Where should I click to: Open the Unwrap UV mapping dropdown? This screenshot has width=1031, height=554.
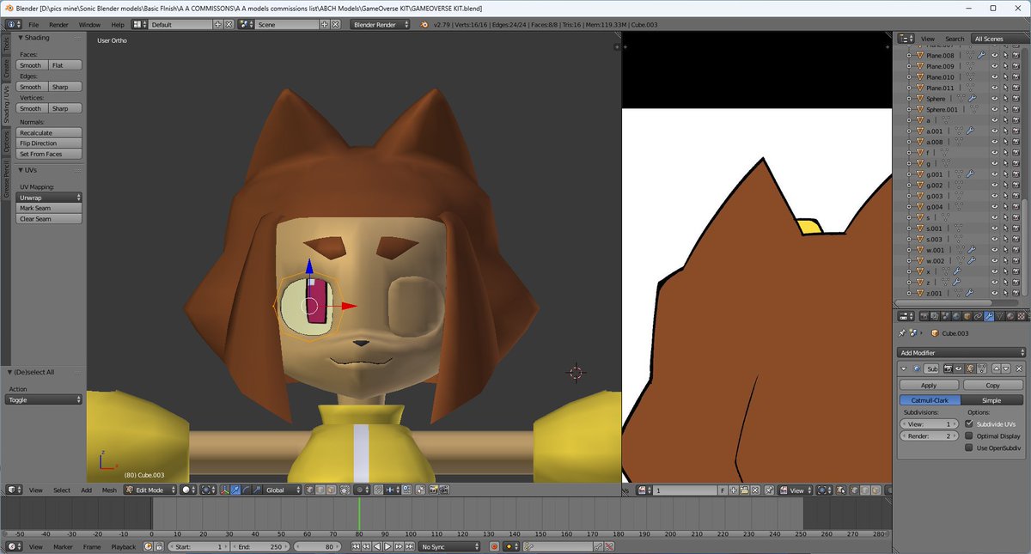click(50, 198)
